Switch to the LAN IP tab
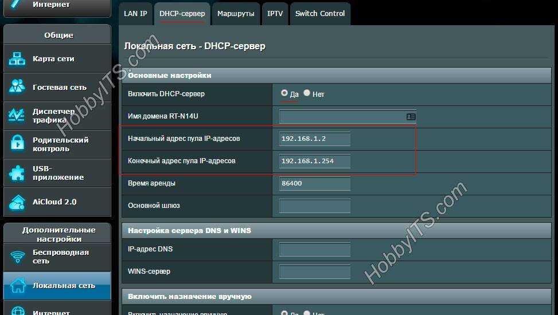The height and width of the screenshot is (315, 558). coord(135,13)
